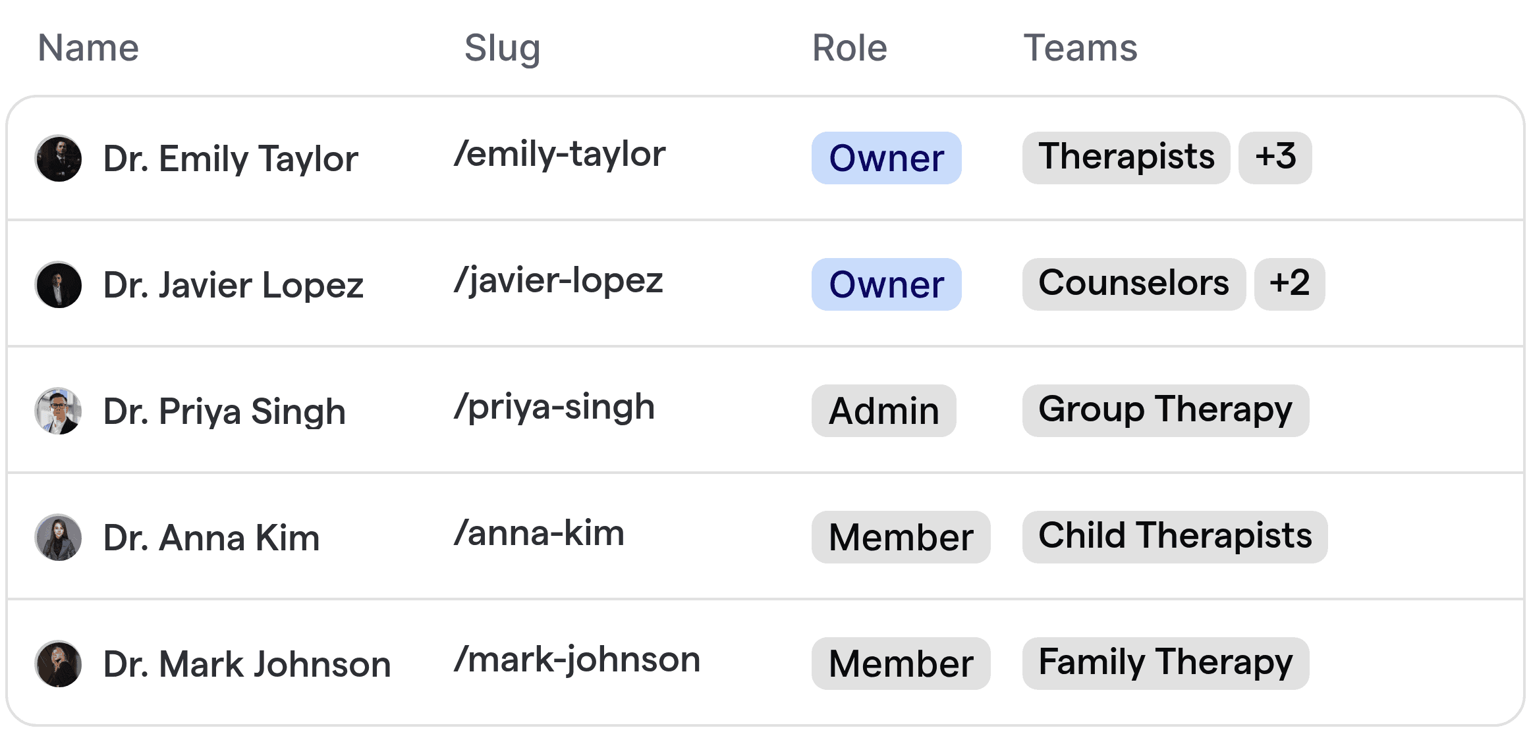The width and height of the screenshot is (1531, 732).
Task: Click Dr. Emily Taylor's profile avatar
Action: (59, 158)
